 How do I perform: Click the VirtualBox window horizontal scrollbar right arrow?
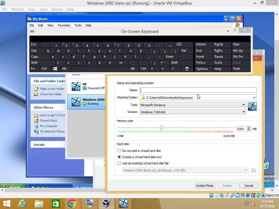click(x=272, y=190)
